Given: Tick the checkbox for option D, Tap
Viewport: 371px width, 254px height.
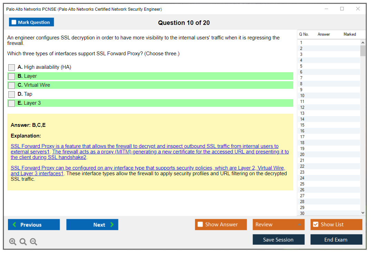Looking at the screenshot, I should pyautogui.click(x=12, y=94).
